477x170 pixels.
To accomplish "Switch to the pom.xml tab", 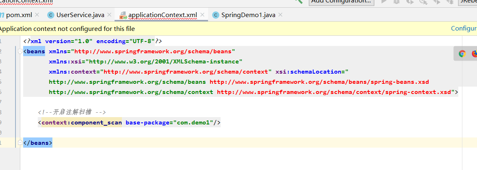I will tap(19, 15).
